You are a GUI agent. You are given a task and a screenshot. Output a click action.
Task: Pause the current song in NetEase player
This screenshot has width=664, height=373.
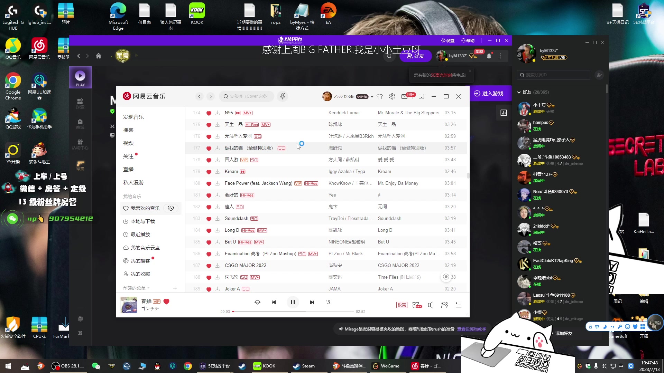tap(293, 302)
